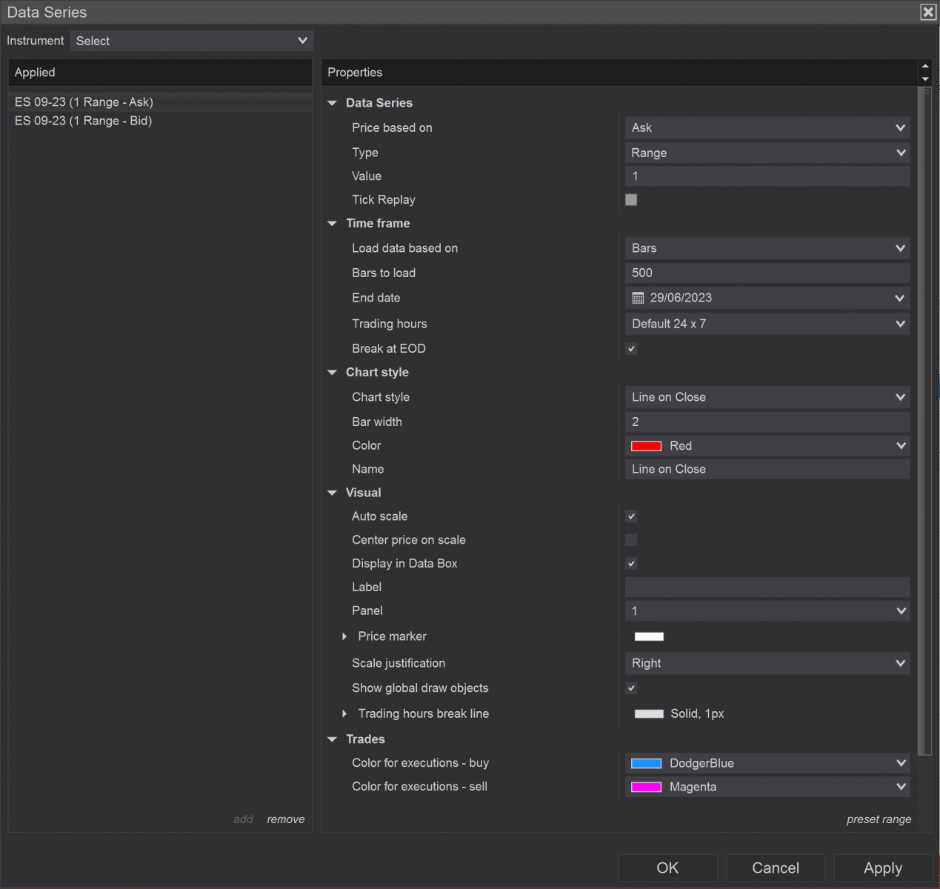Select ES 09-23 (1 Range - Bid) series

84,121
